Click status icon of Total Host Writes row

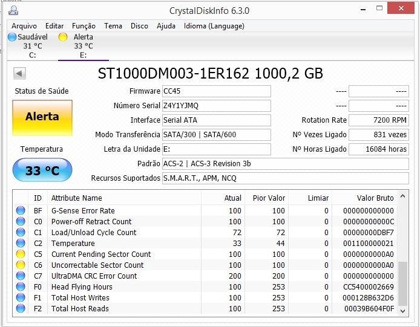point(21,297)
